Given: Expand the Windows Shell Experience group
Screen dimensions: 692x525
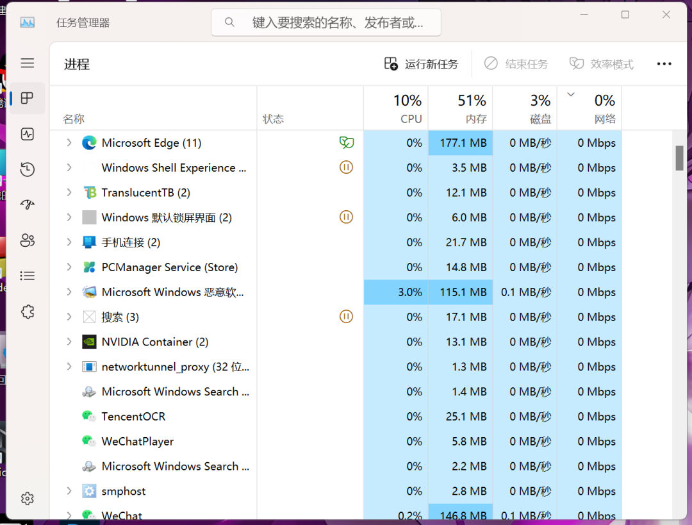Looking at the screenshot, I should [69, 167].
